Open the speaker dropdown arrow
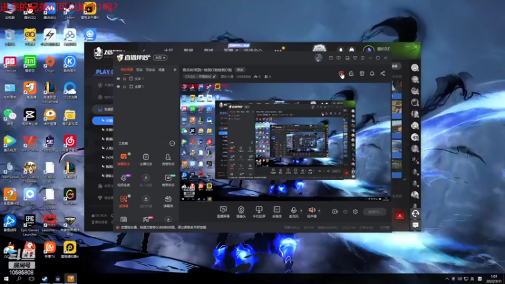 click(319, 211)
